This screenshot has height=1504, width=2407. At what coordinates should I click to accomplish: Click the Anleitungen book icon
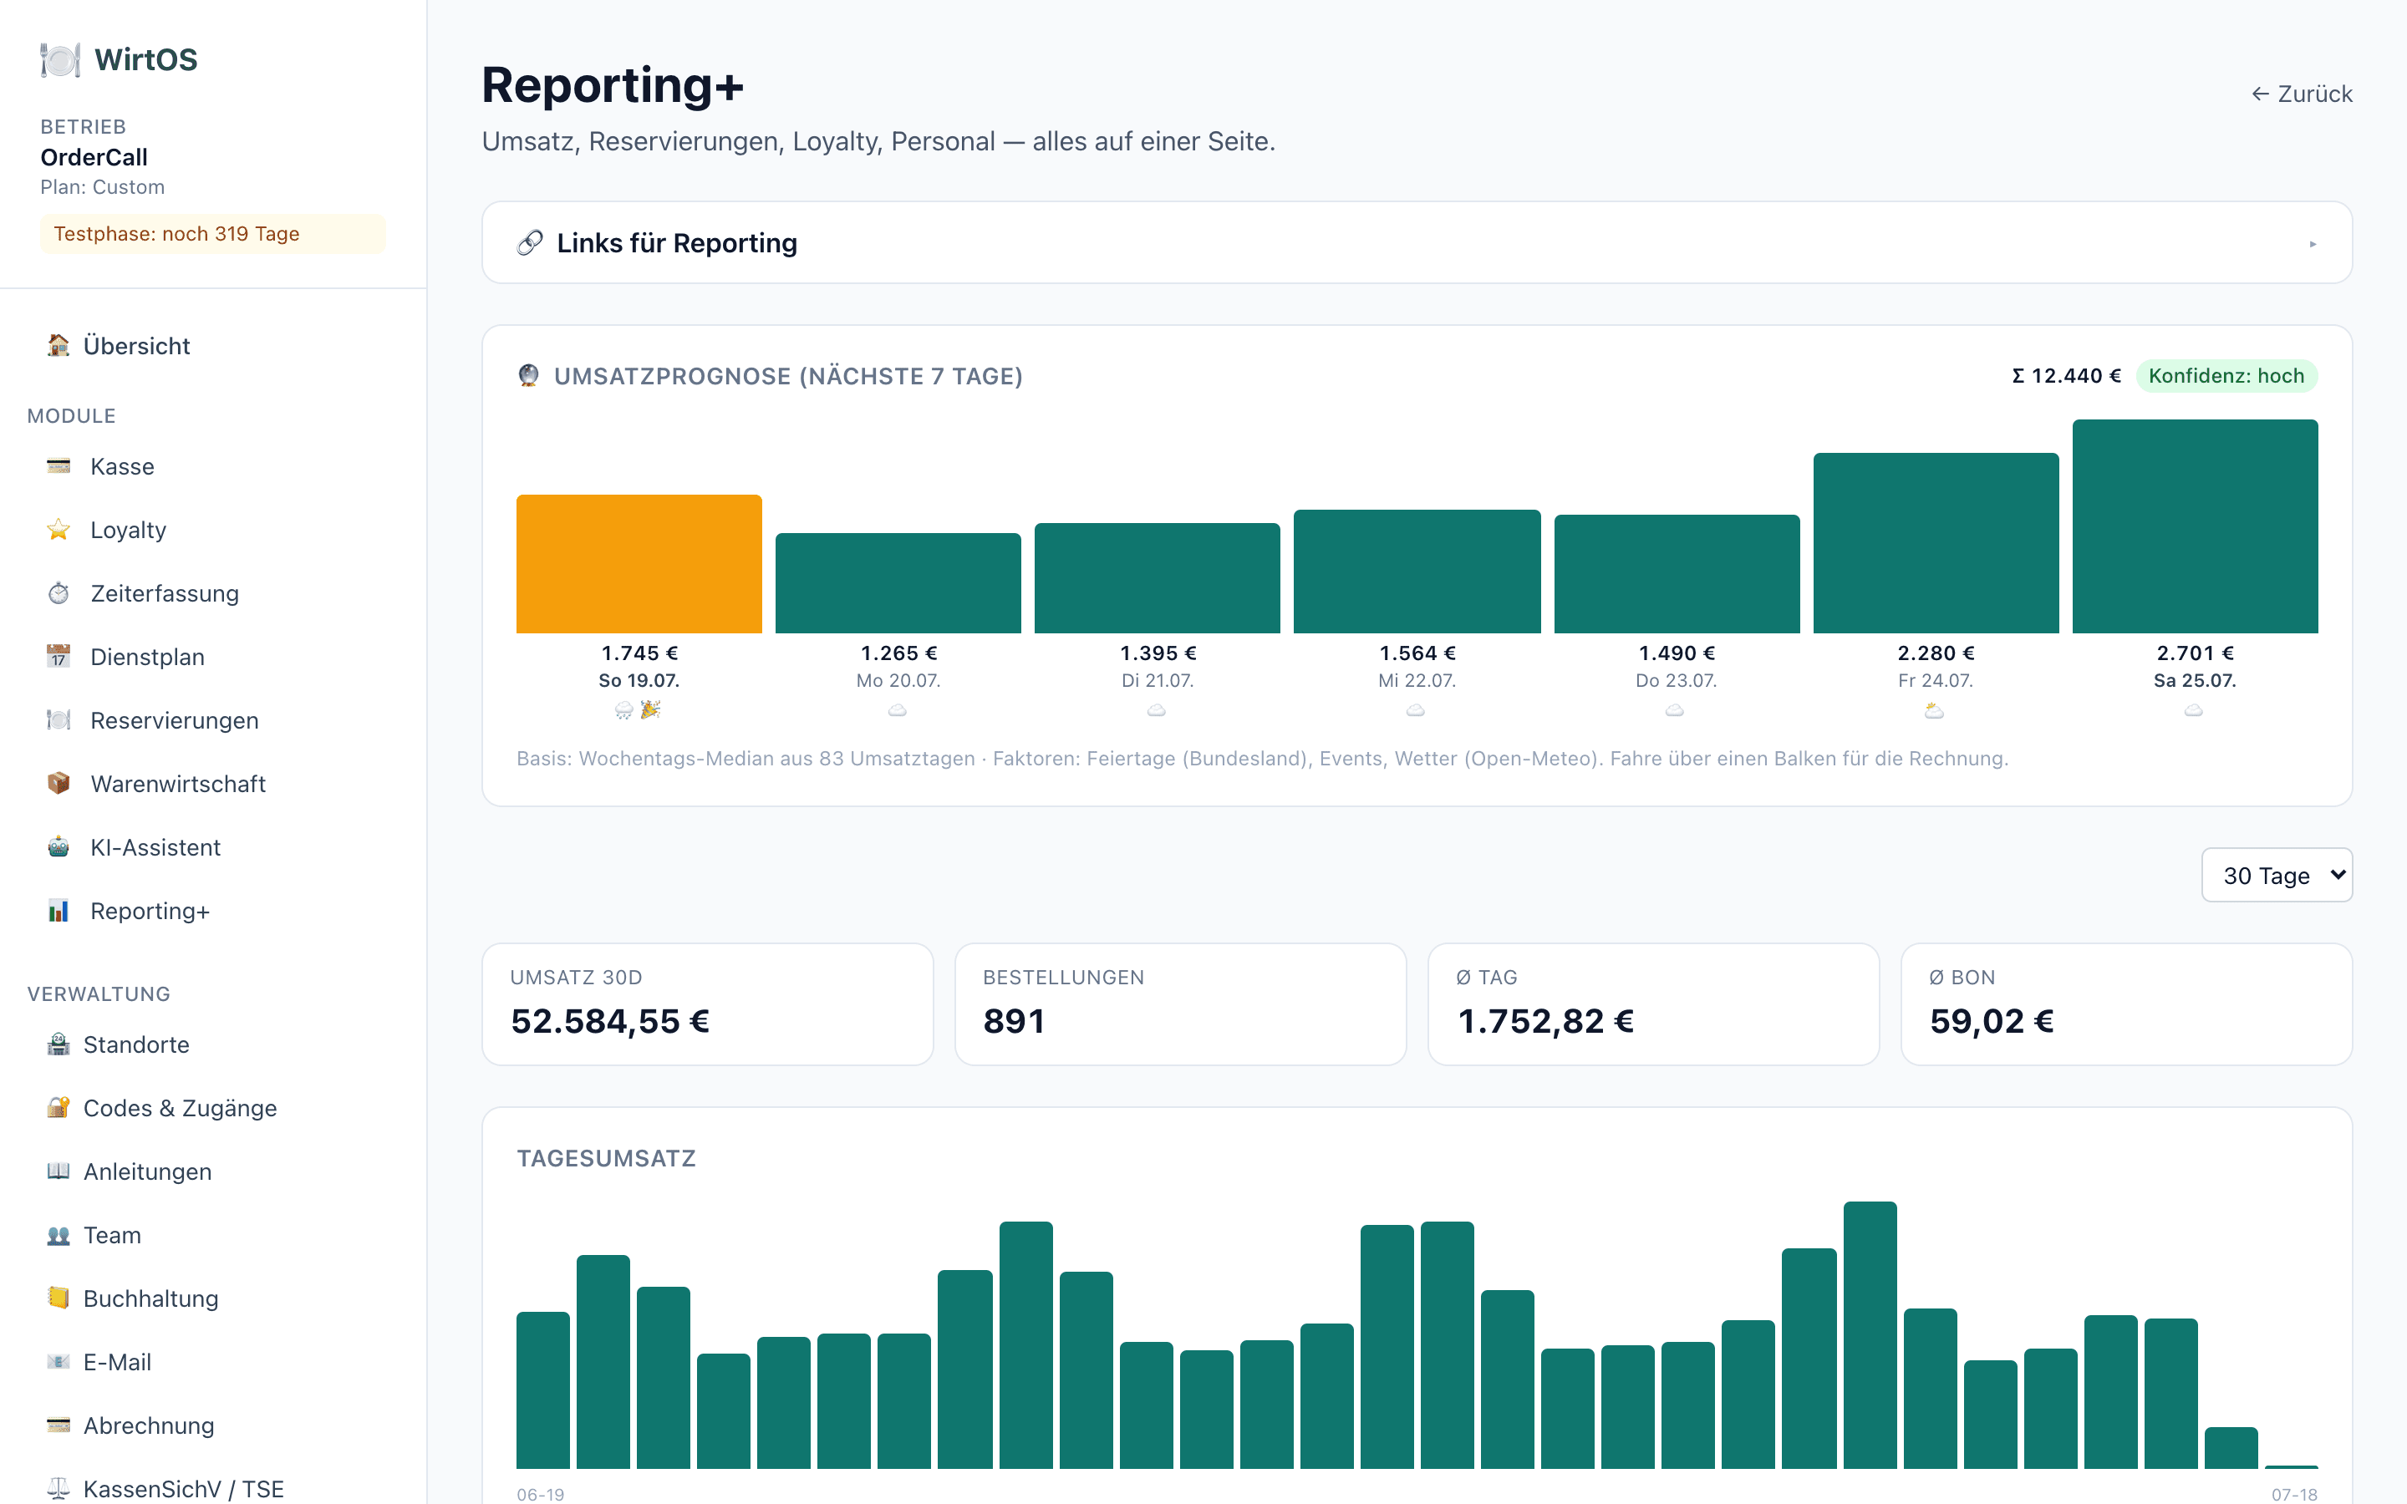[x=59, y=1171]
